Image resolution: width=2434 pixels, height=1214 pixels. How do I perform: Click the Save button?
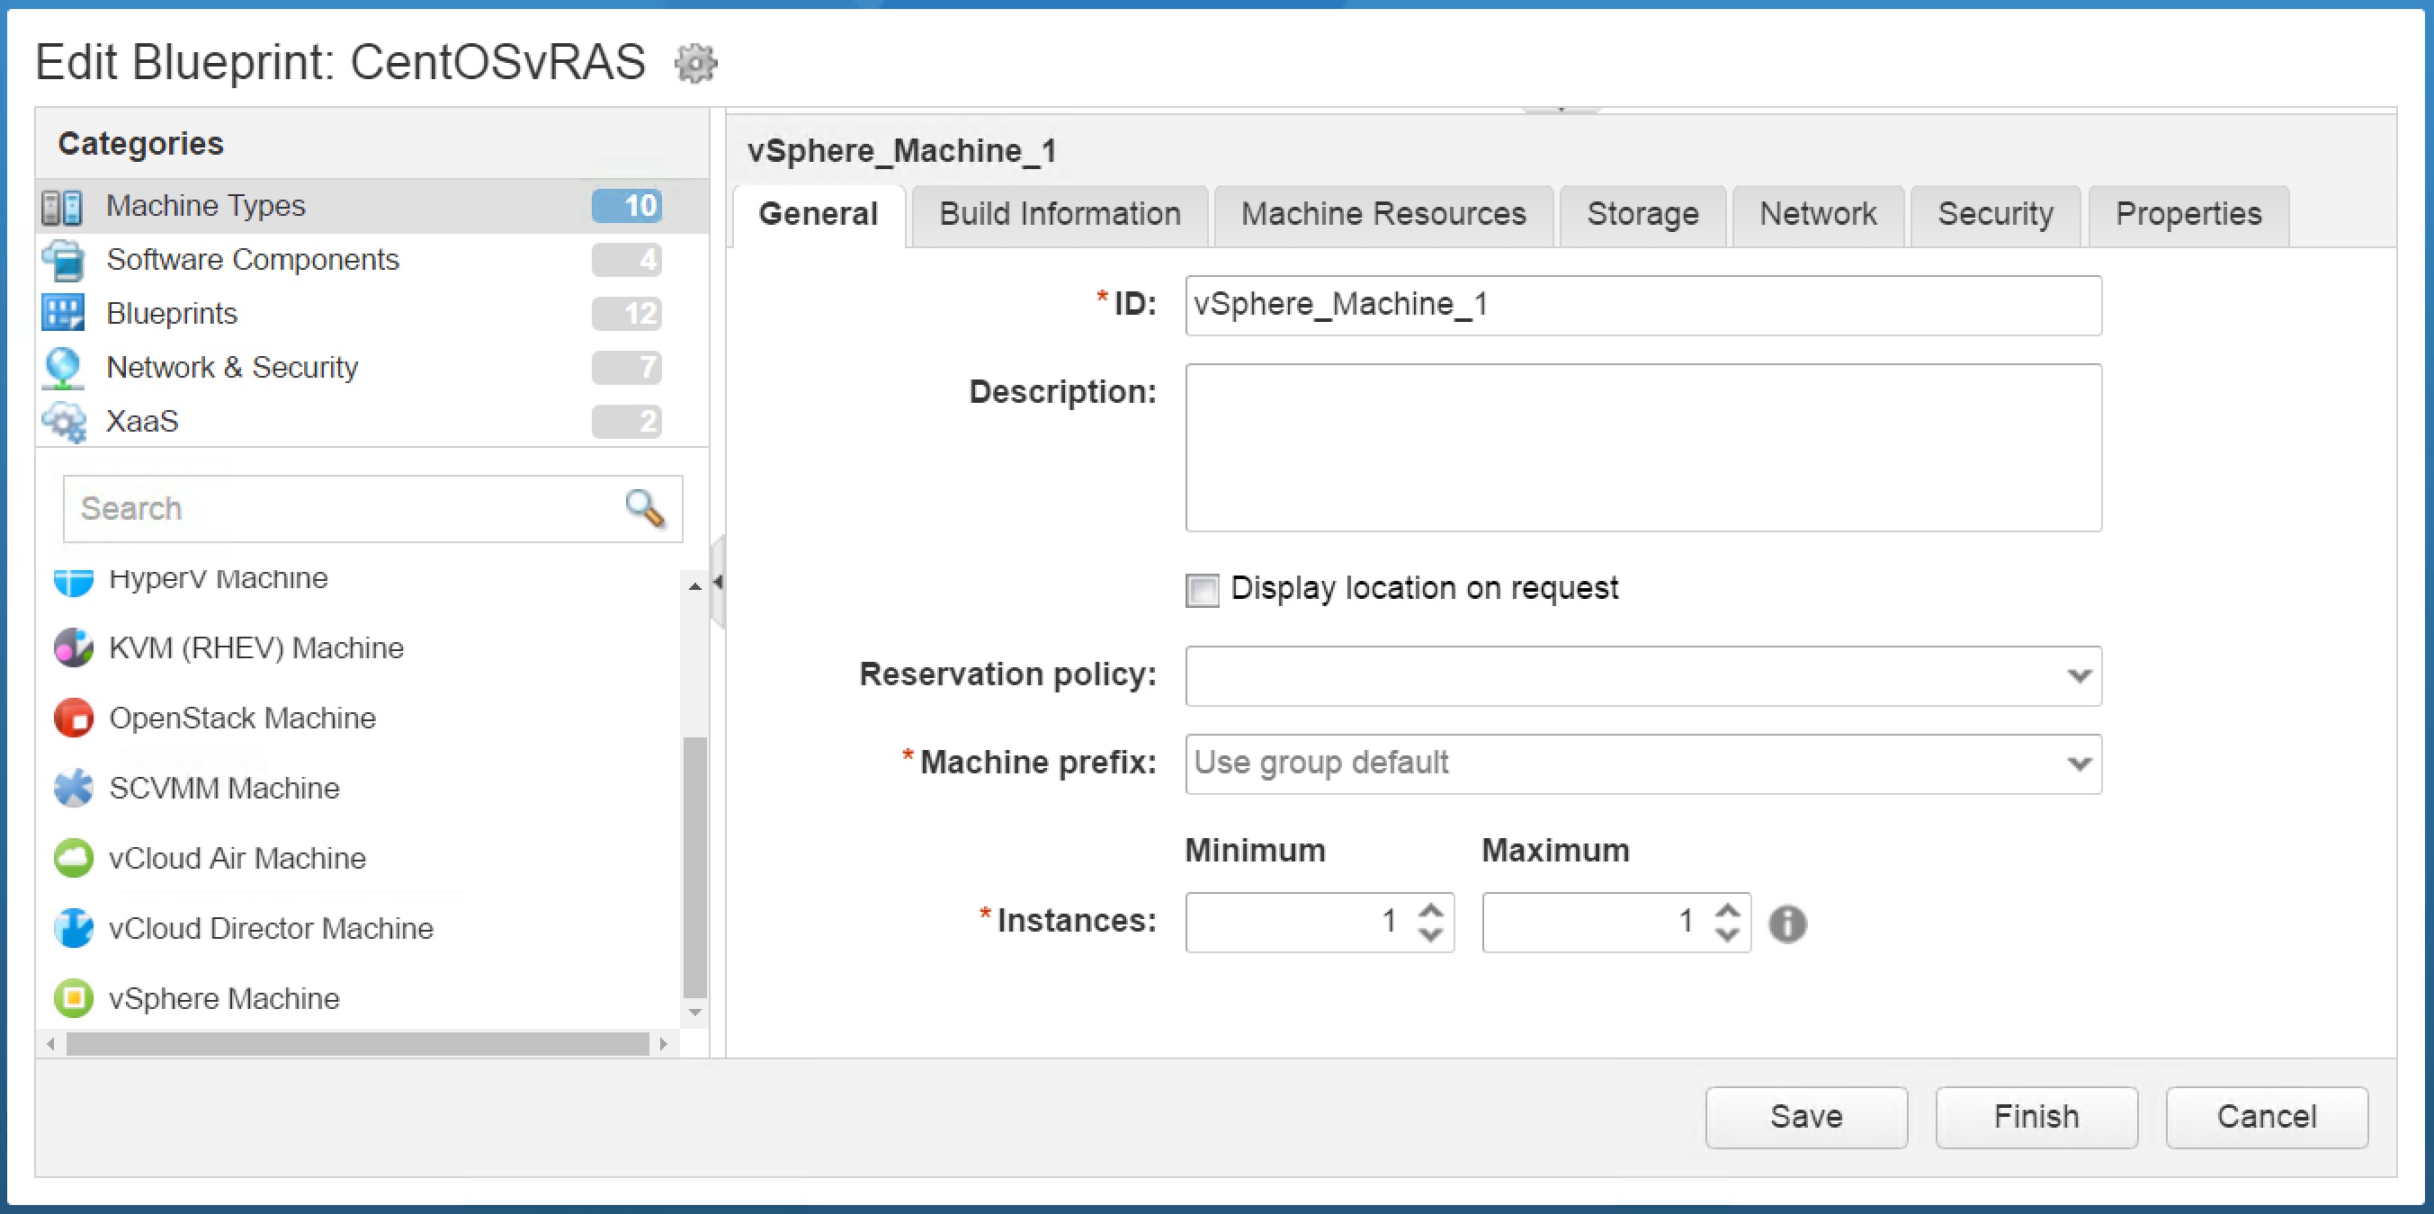(1806, 1118)
